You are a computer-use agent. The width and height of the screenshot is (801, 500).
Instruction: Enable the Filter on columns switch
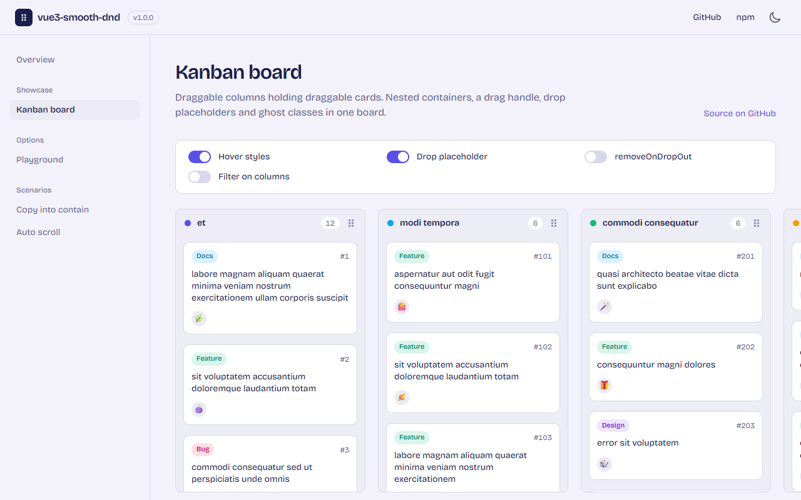[x=200, y=177]
